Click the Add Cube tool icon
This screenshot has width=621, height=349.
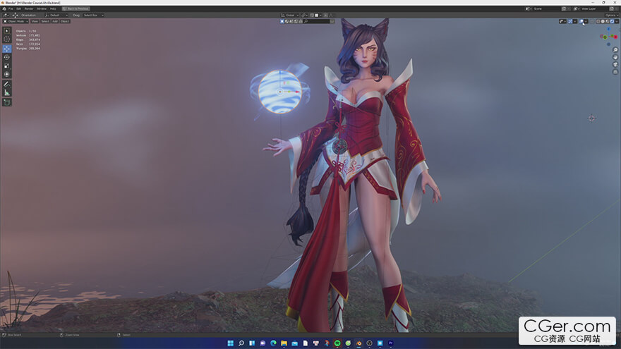pyautogui.click(x=7, y=102)
